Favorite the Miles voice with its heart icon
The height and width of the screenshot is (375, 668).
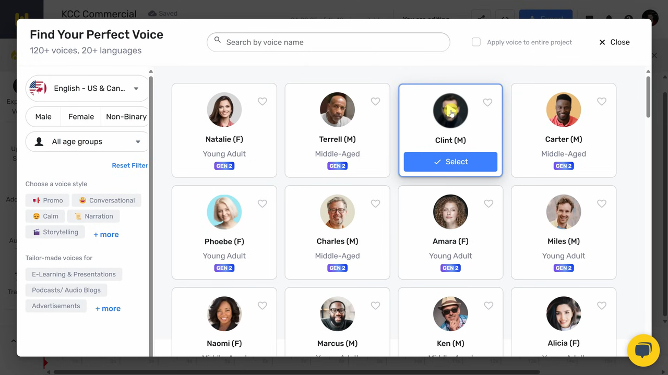click(x=602, y=204)
